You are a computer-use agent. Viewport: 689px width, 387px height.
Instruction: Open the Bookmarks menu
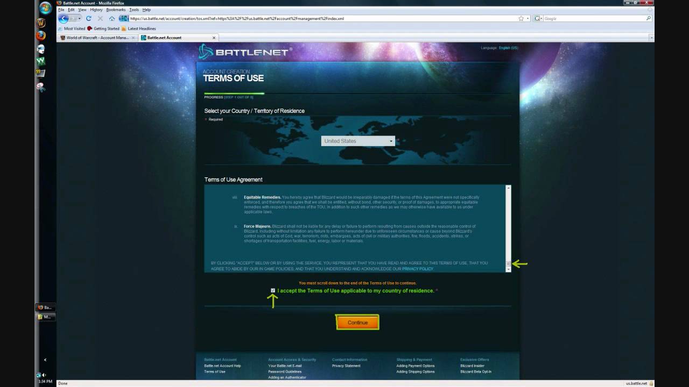pos(116,10)
